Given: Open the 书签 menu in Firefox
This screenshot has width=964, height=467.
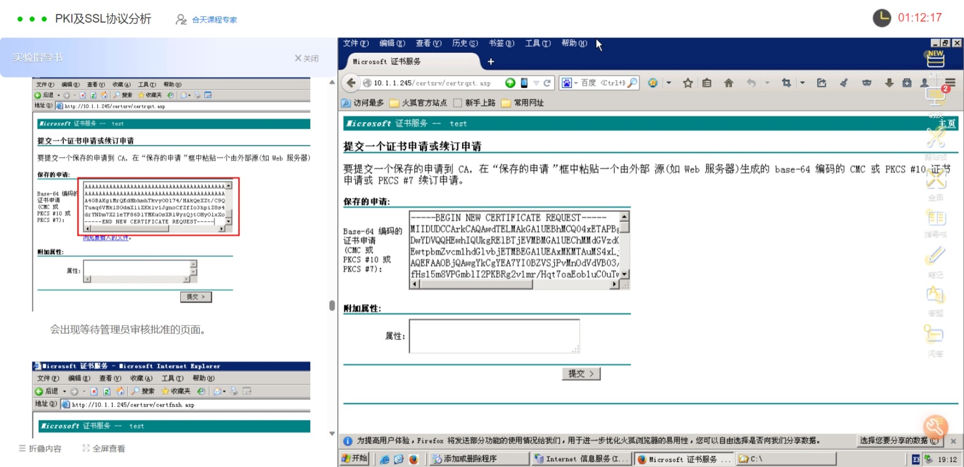Looking at the screenshot, I should click(501, 43).
